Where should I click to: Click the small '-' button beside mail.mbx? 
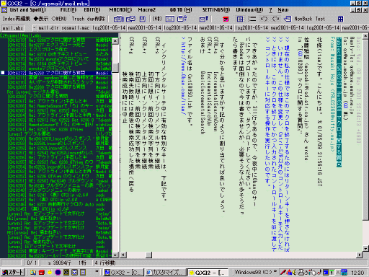click(35, 28)
